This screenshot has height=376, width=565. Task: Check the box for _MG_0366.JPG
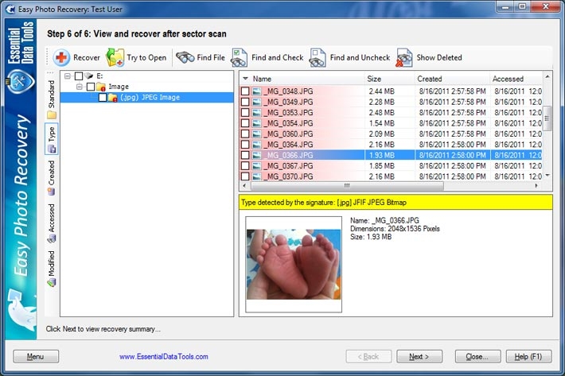pos(245,155)
